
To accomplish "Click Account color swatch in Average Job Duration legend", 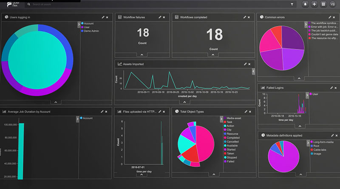I will point(81,118).
